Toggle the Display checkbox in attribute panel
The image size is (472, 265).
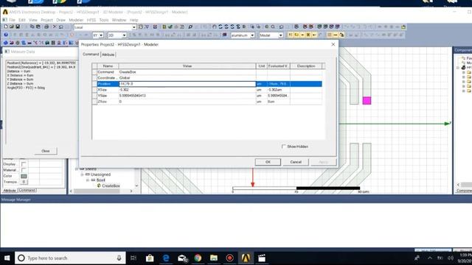point(24,164)
